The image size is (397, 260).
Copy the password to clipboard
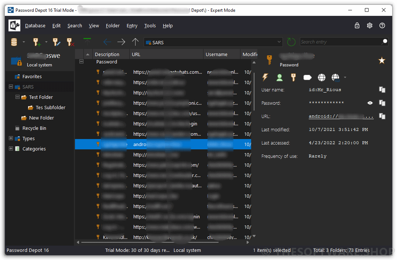pyautogui.click(x=382, y=103)
